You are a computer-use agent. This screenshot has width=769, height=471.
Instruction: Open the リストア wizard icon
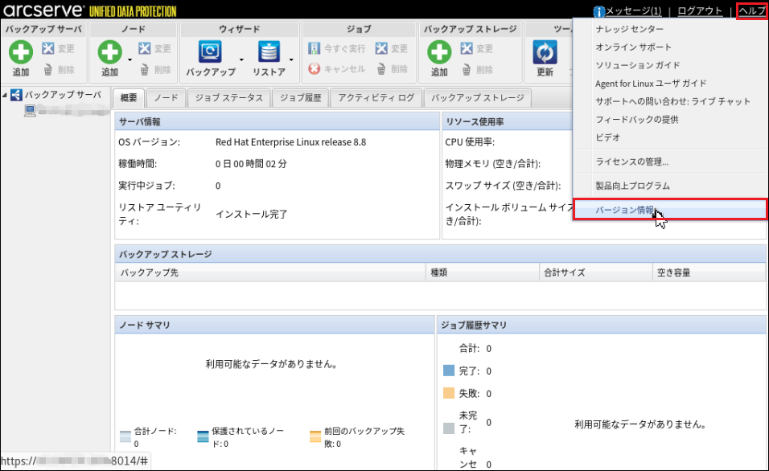click(269, 53)
